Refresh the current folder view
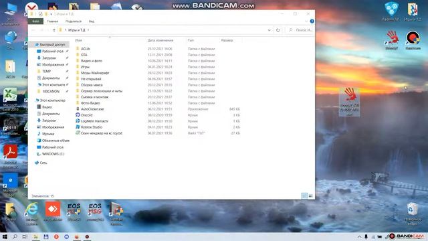This screenshot has width=428, height=241. tap(278, 30)
